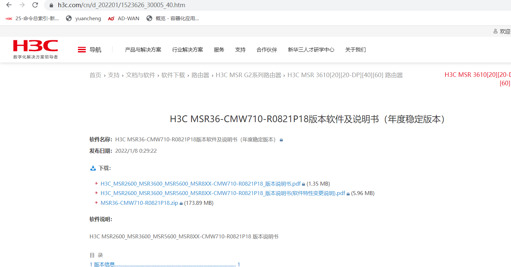Click the 软件说明: heading

pyautogui.click(x=101, y=219)
